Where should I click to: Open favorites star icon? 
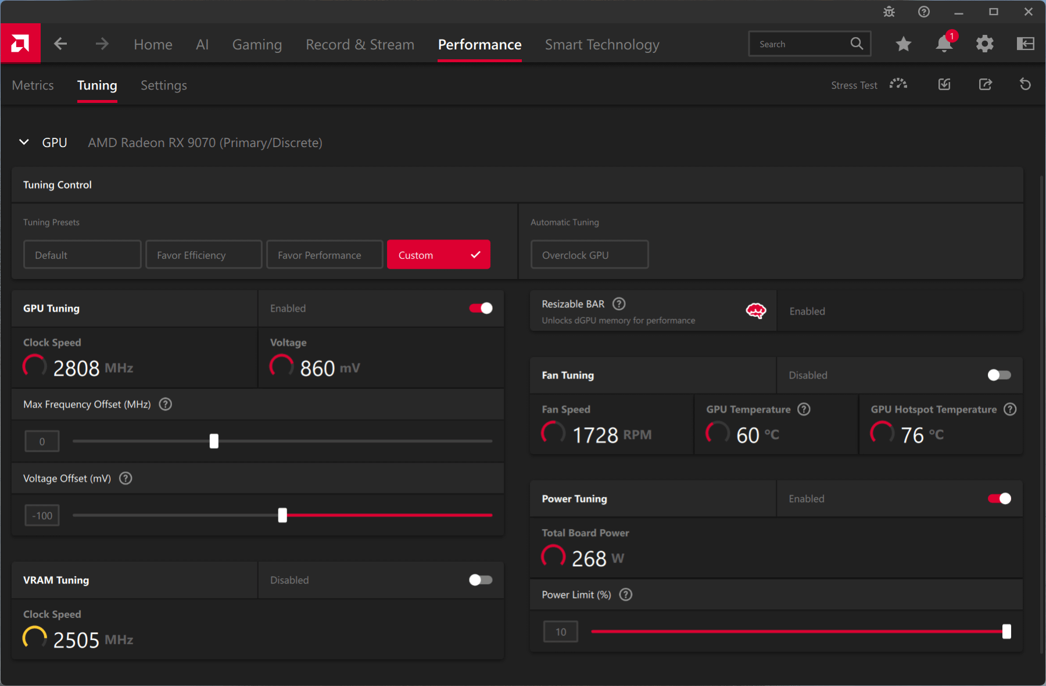point(904,44)
